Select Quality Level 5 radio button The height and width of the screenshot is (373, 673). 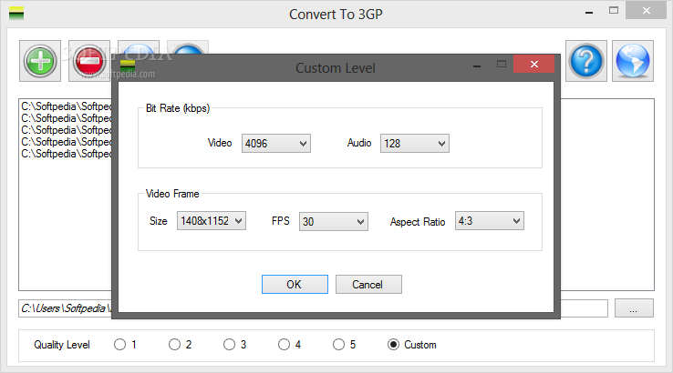pos(338,344)
